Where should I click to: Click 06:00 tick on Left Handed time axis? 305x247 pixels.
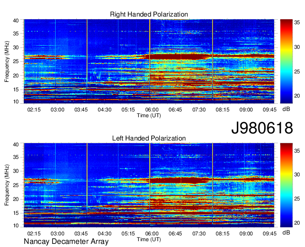click(x=152, y=234)
